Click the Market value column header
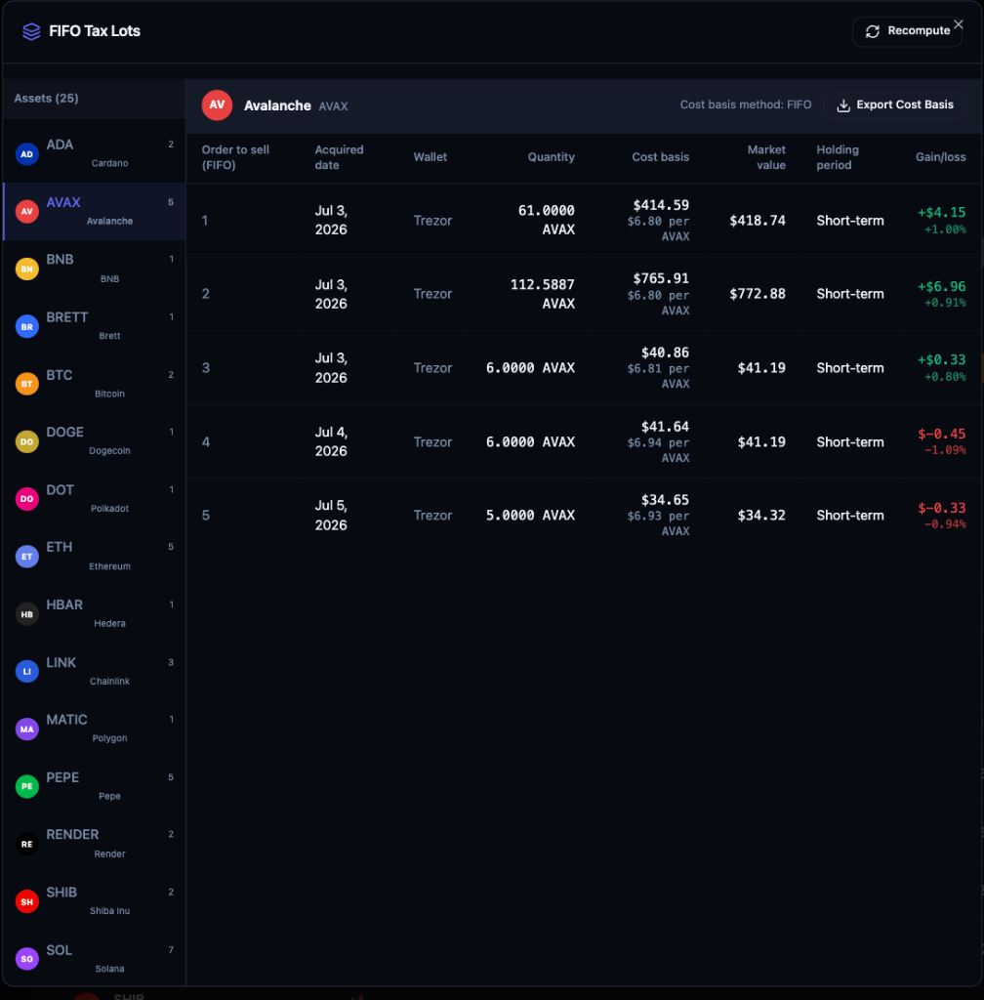 click(766, 157)
